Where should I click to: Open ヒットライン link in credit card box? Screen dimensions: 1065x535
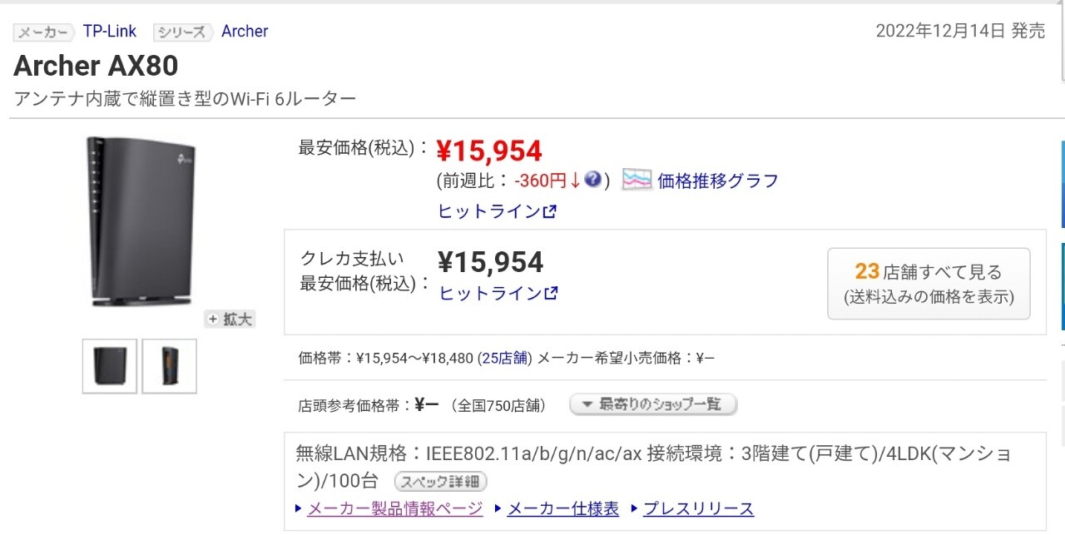(x=498, y=293)
